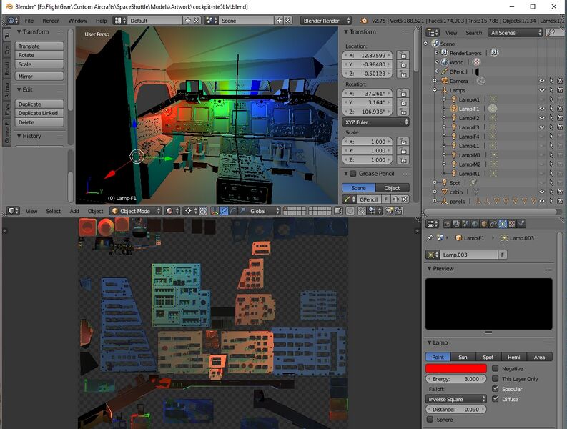
Task: Click the World texture icon in outliner row
Action: point(477,62)
